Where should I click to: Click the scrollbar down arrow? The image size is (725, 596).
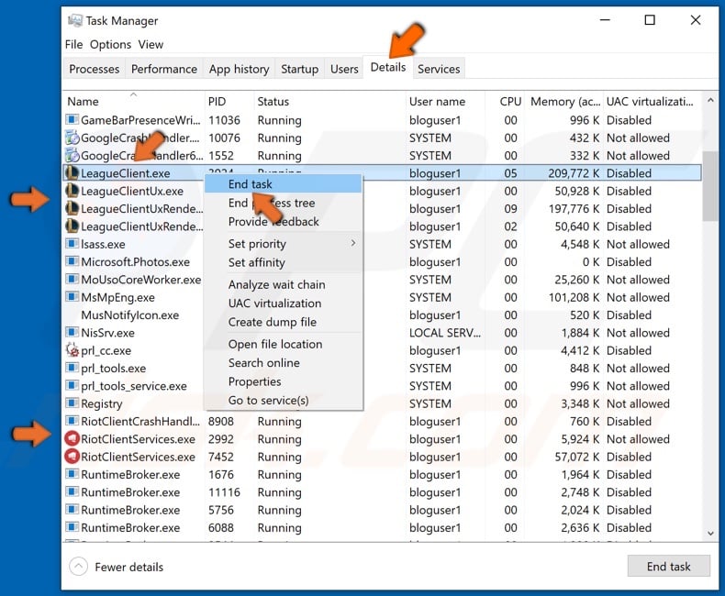click(710, 533)
